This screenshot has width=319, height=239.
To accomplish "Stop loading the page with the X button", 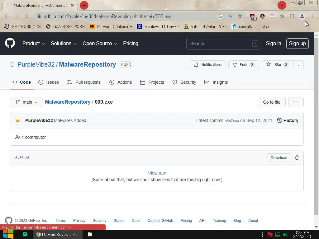I will [x=27, y=16].
